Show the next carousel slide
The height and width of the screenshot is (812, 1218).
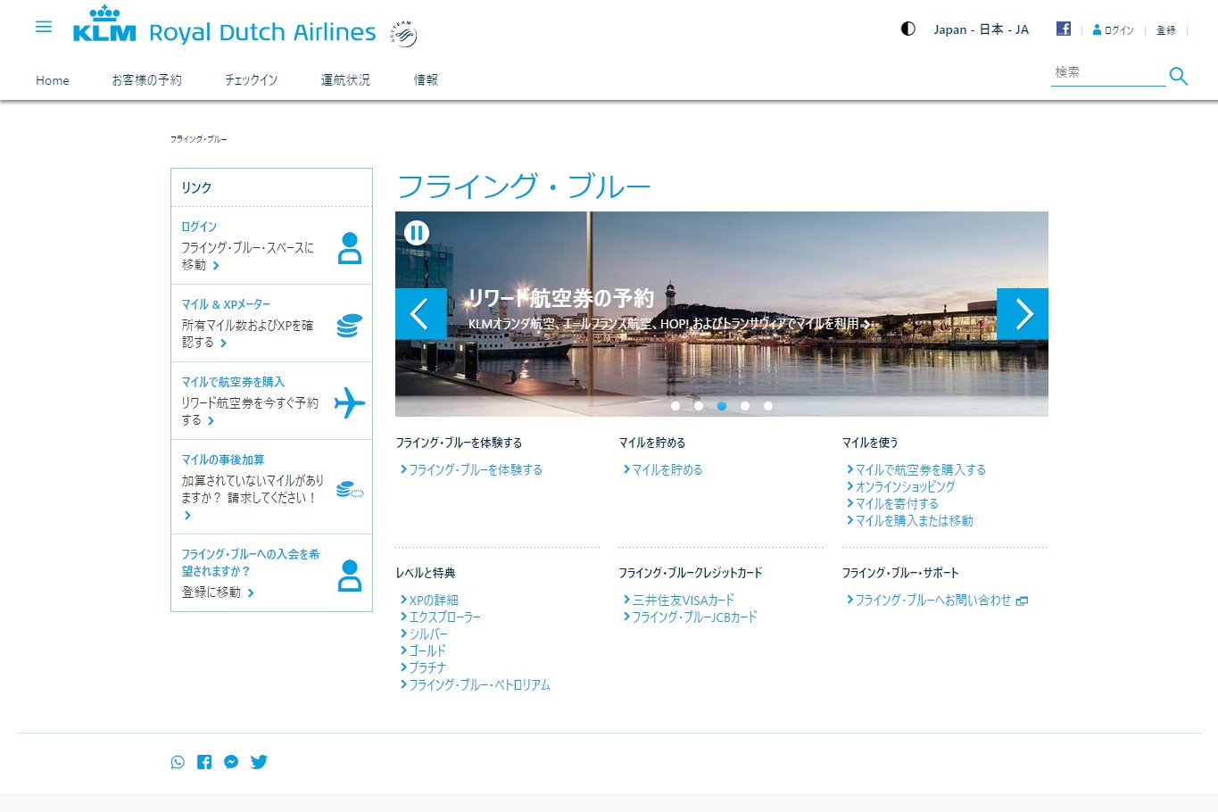coord(1023,314)
